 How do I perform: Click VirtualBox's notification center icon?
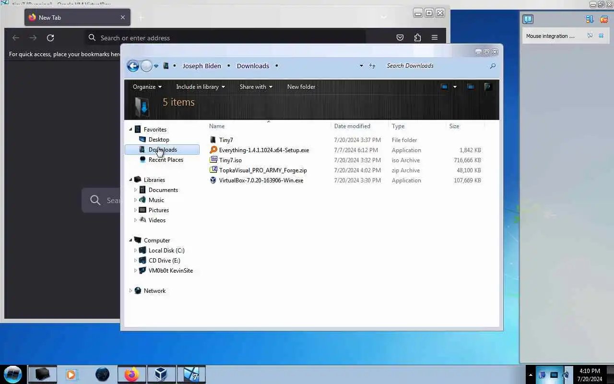point(528,19)
